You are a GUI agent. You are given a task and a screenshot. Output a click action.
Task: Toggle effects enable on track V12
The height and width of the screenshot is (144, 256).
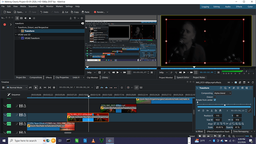[x=17, y=106]
